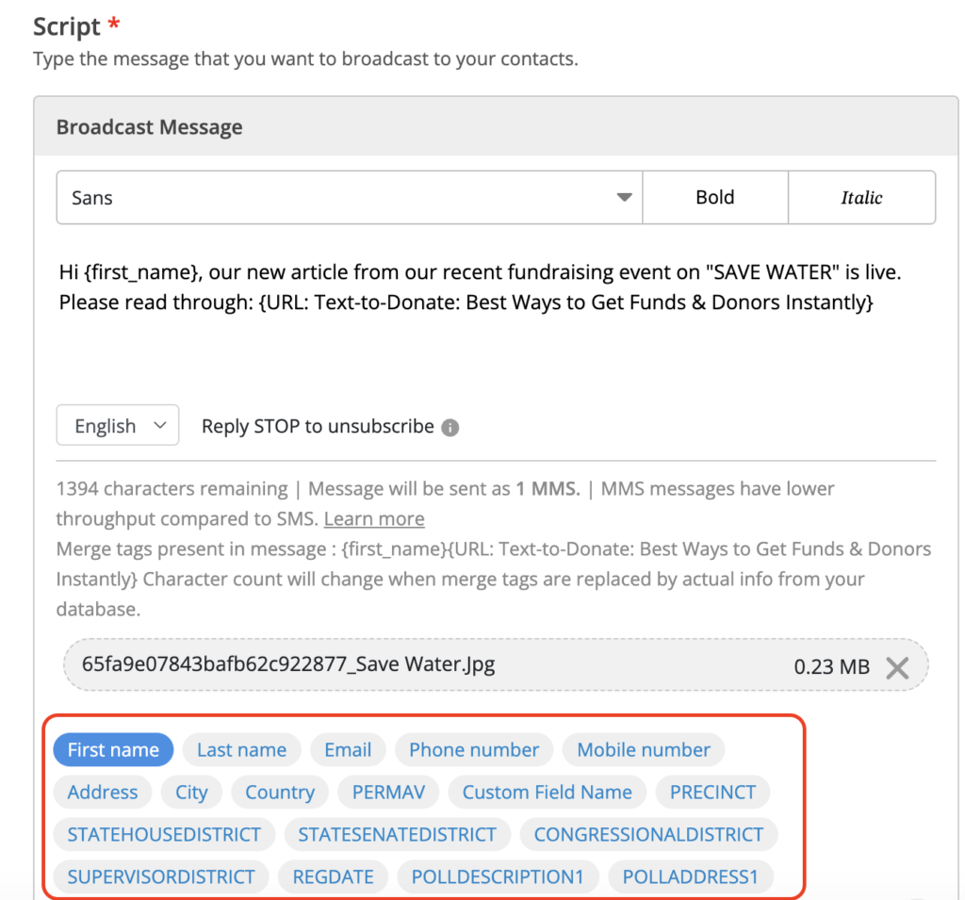Insert the Address merge tag
The width and height of the screenshot is (965, 900).
[103, 793]
